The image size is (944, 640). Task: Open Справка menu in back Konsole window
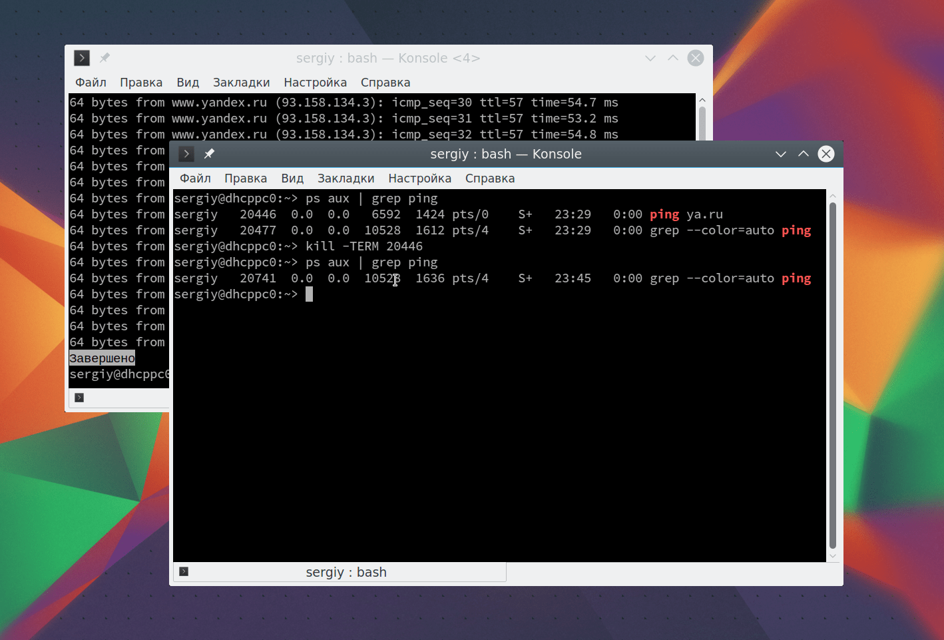pyautogui.click(x=385, y=83)
